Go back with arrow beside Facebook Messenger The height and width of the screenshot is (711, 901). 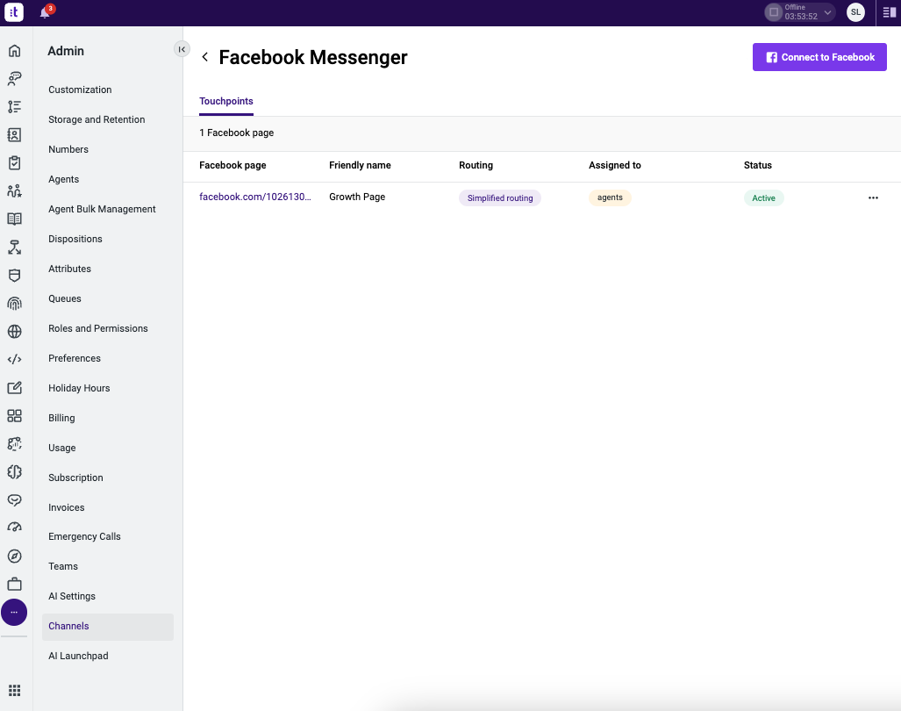pos(205,57)
